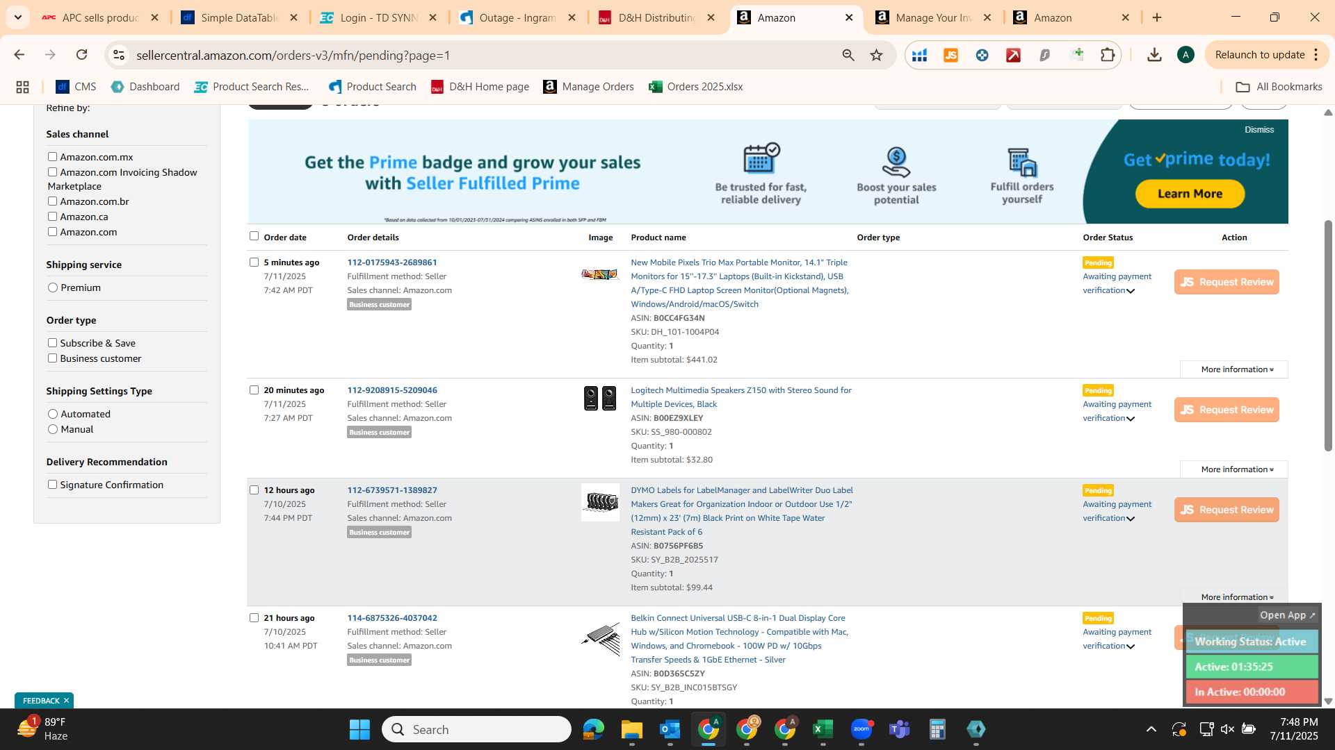Select all orders with header checkbox
The height and width of the screenshot is (750, 1335).
tap(254, 236)
